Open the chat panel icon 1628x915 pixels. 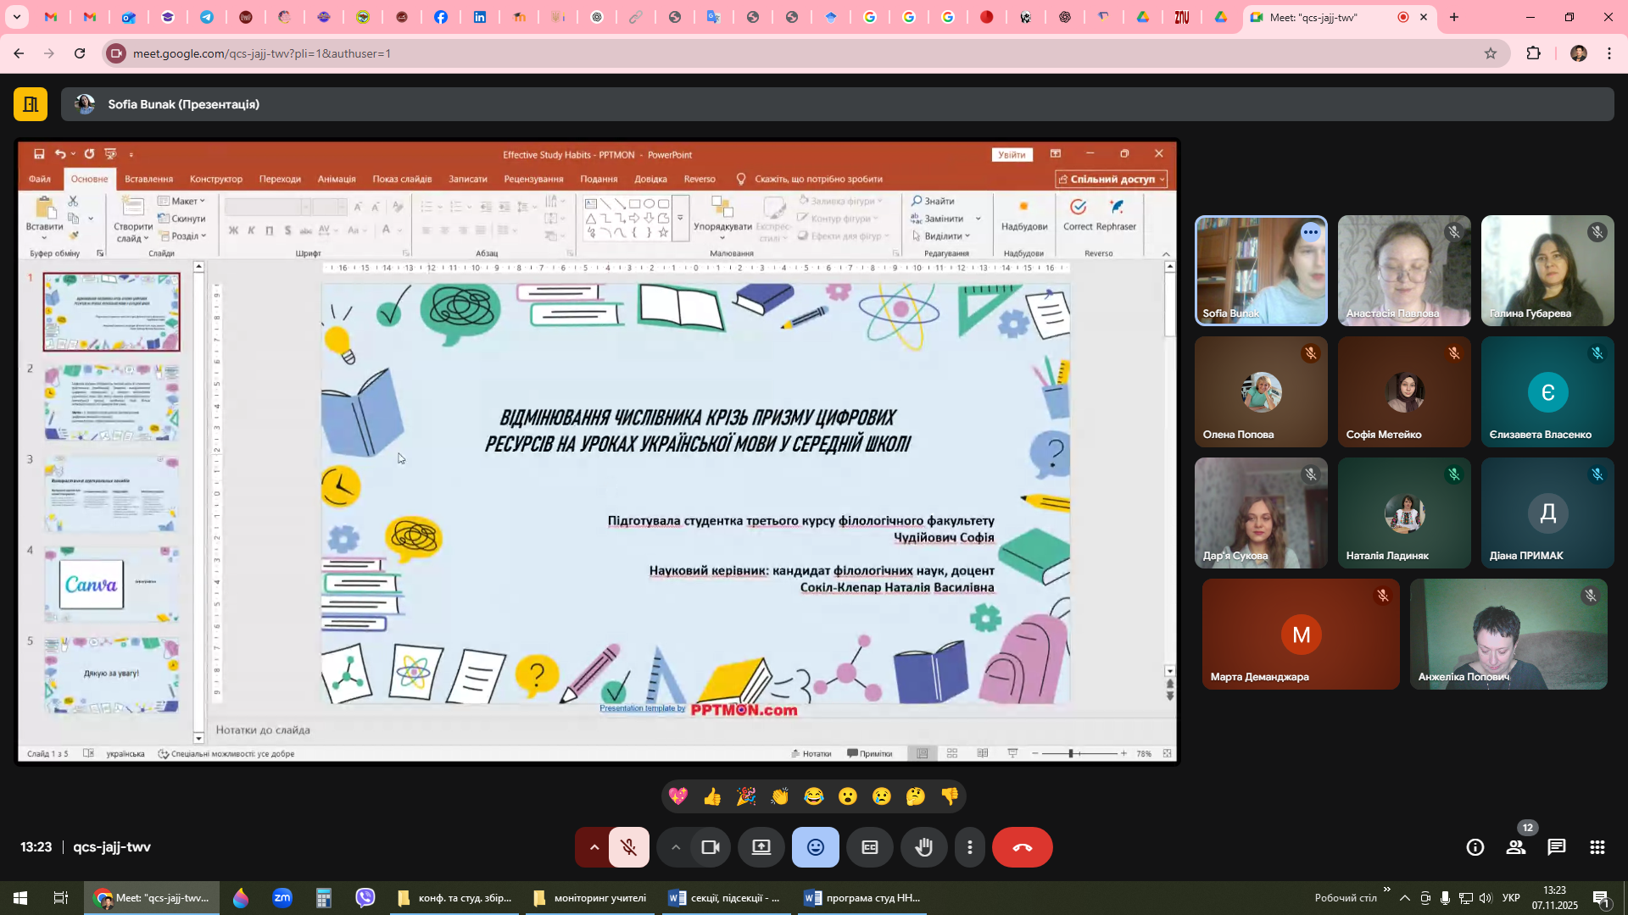pyautogui.click(x=1557, y=847)
